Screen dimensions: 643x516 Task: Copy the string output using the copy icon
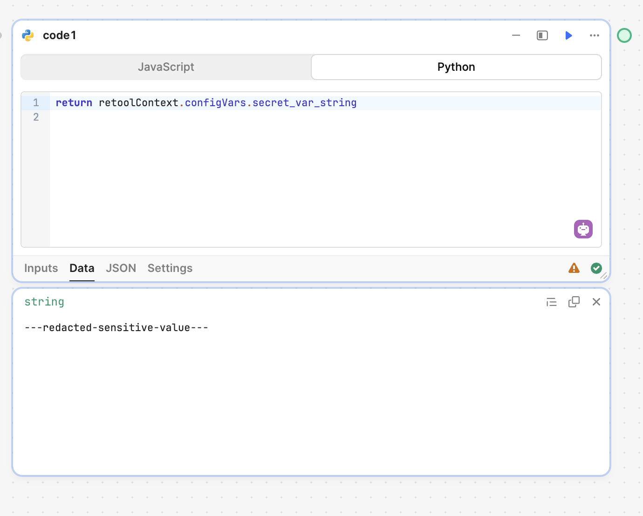pyautogui.click(x=574, y=301)
